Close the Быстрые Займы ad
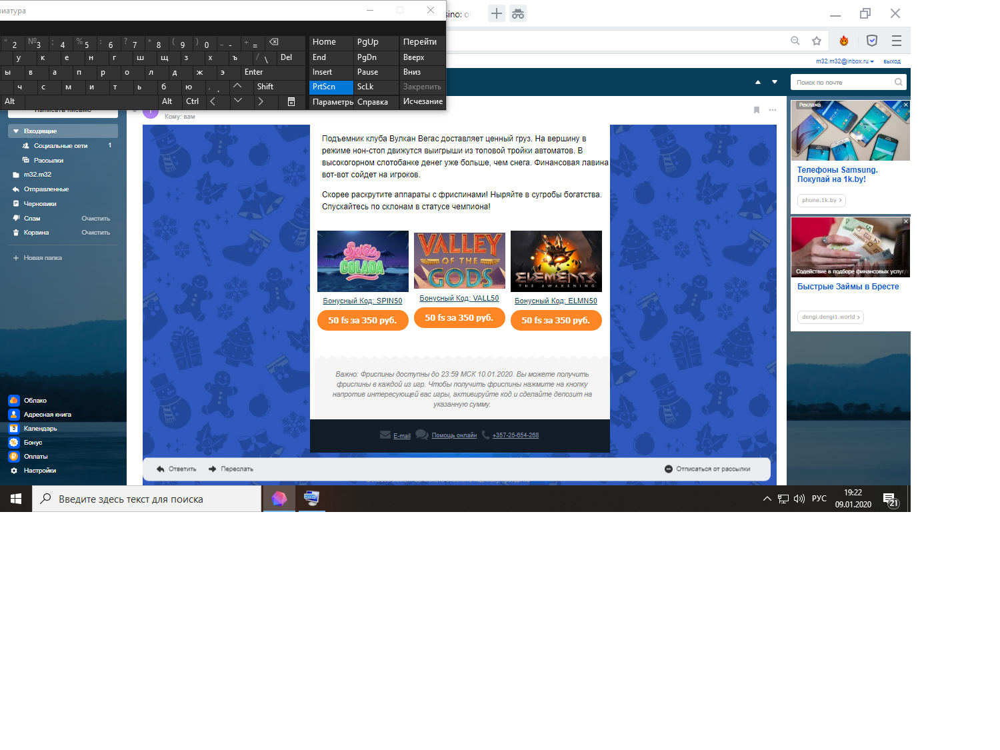The width and height of the screenshot is (1000, 750). pyautogui.click(x=906, y=221)
